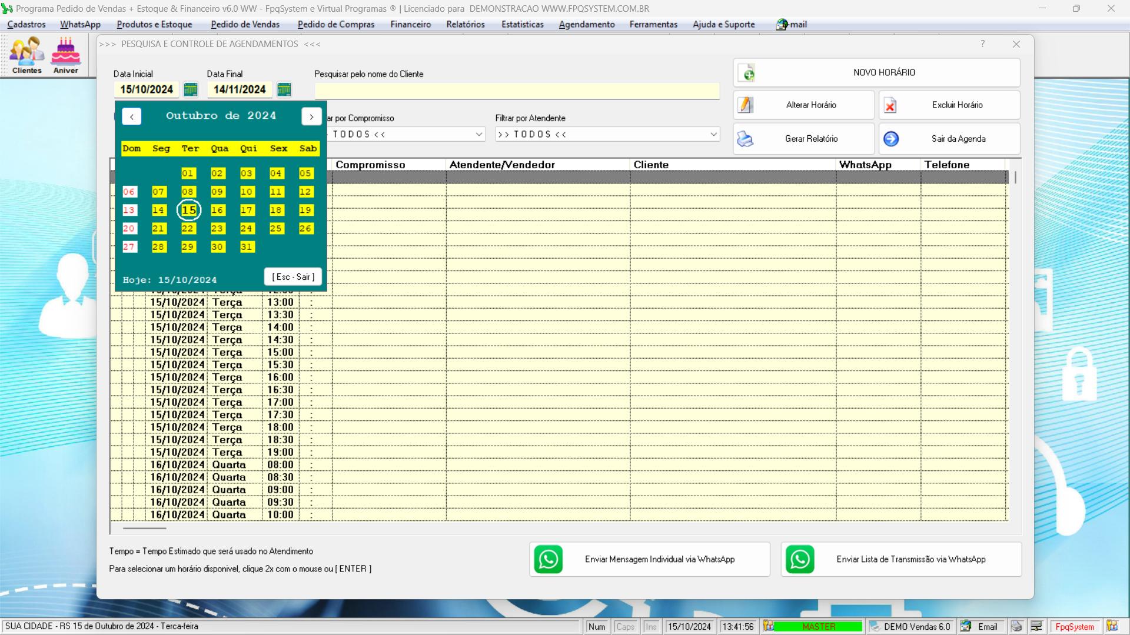
Task: Open the Clientes toolbar icon
Action: click(27, 55)
